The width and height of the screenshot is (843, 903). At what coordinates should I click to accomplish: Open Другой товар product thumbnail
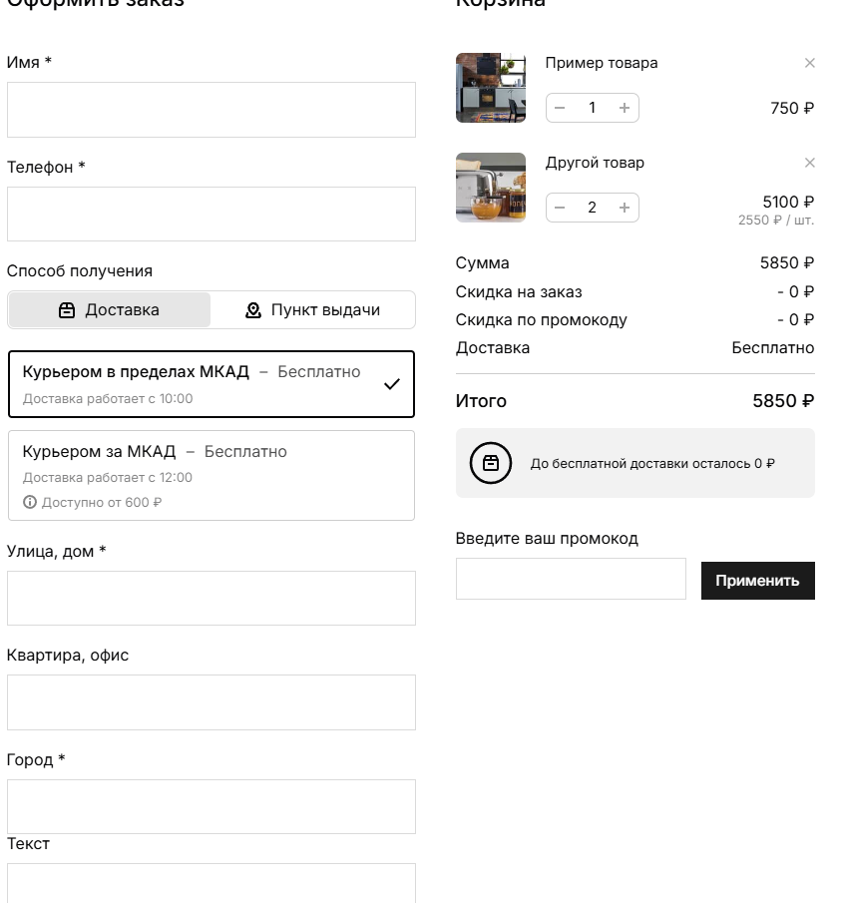[491, 188]
